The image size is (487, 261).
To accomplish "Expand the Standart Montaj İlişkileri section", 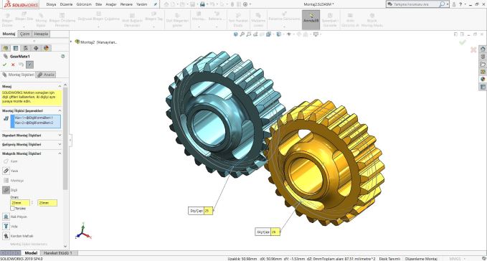I will (60, 136).
